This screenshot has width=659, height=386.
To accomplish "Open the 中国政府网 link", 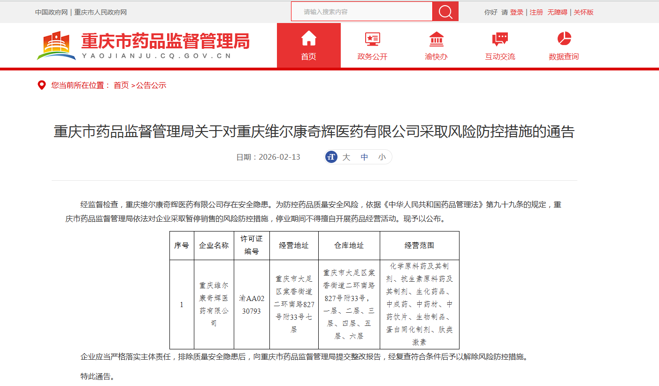I will point(51,12).
